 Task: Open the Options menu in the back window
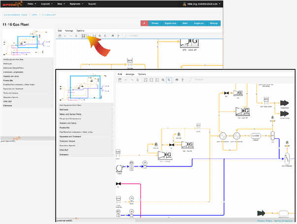coord(80,31)
